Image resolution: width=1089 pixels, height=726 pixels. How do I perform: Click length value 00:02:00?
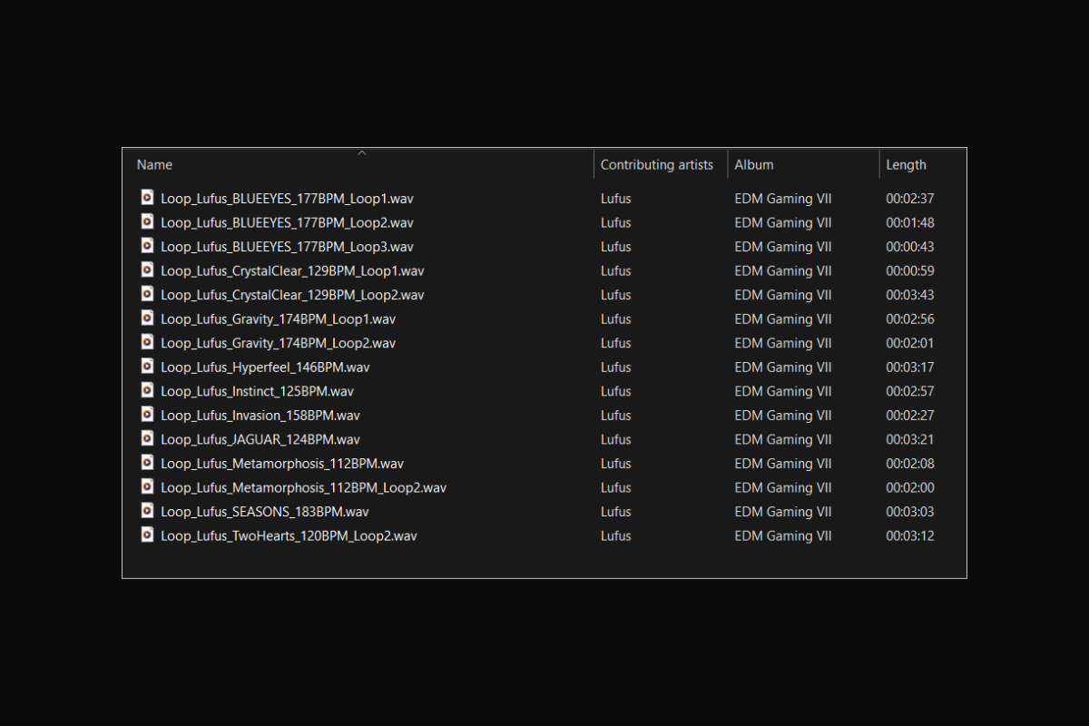coord(910,487)
